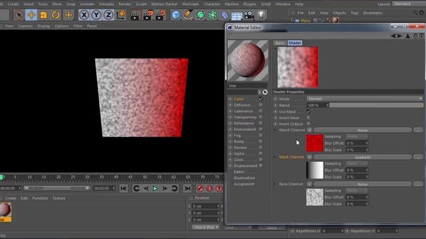Screen dimensions: 426x239
Task: Switch to the Shader tab
Action: 295,42
